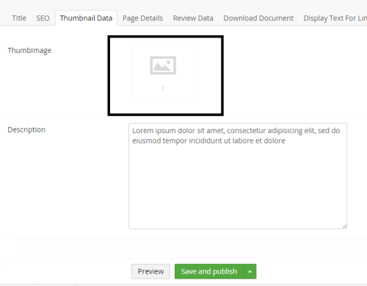Place cursor after the word dolore

(286, 141)
